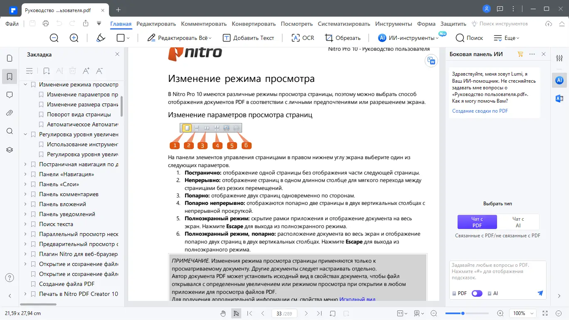Viewport: 569px width, 320px height.
Task: Click the status bar zoom out minus button
Action: point(434,313)
